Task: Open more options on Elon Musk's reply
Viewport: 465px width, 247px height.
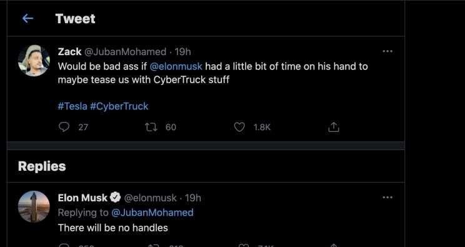Action: tap(387, 198)
